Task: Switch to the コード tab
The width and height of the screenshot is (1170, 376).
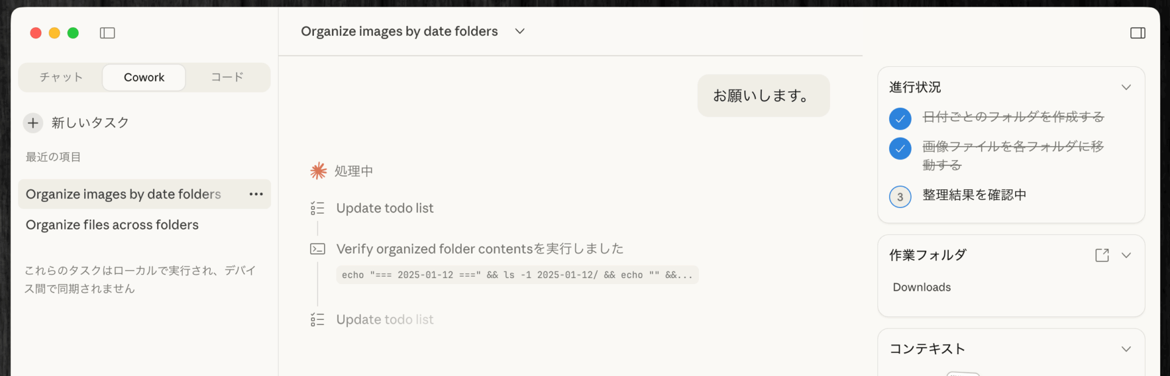Action: tap(227, 77)
